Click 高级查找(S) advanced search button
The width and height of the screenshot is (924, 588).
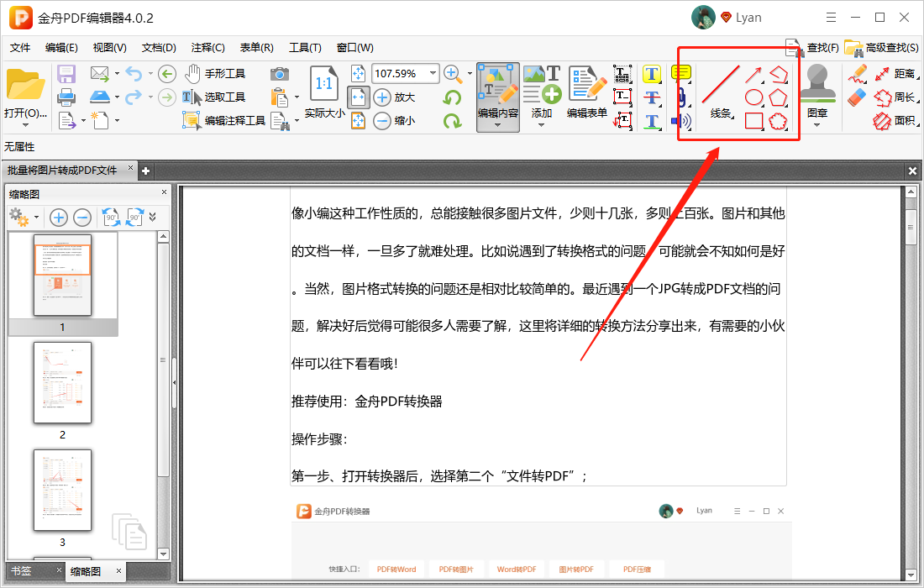pyautogui.click(x=881, y=48)
